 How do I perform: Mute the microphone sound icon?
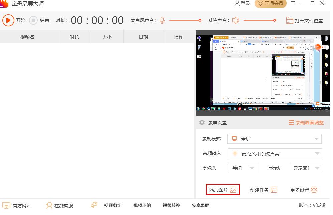(x=162, y=20)
